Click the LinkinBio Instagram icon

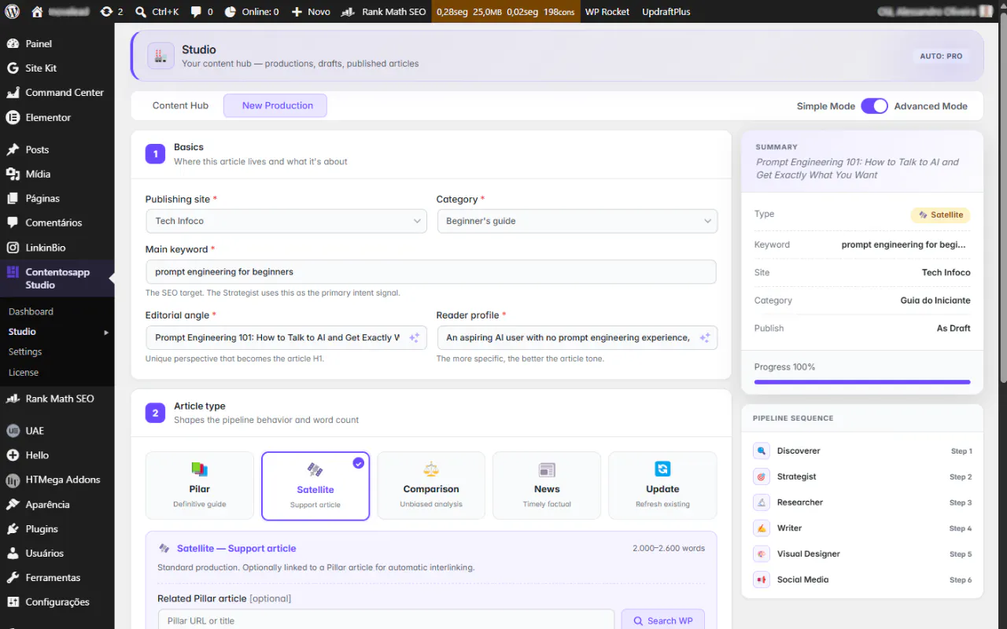[13, 248]
